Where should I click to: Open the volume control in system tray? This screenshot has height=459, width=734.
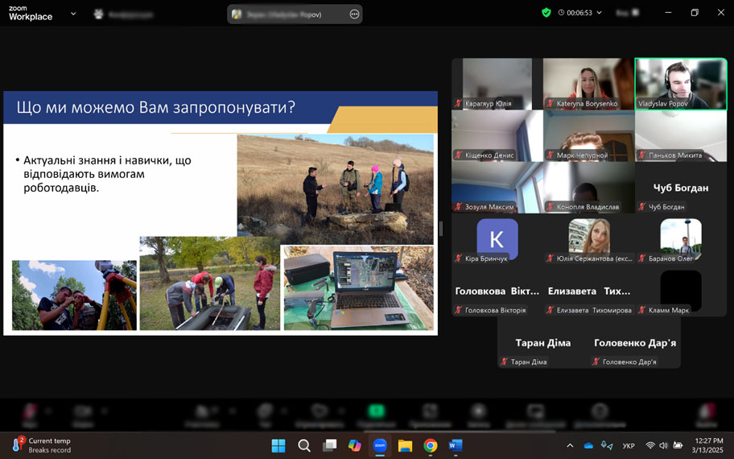pos(663,445)
